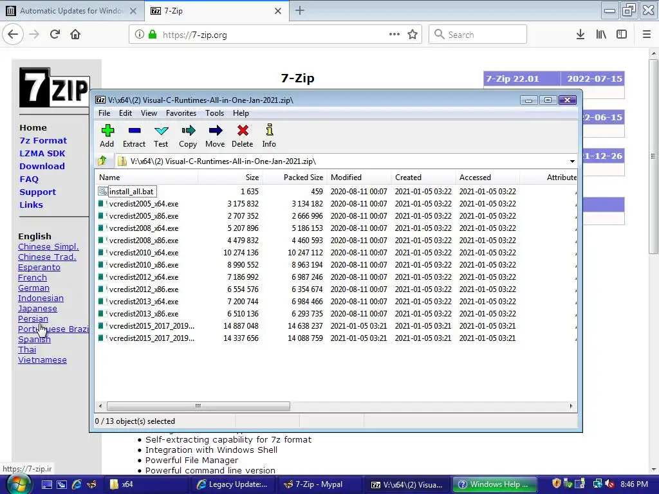The height and width of the screenshot is (494, 659).
Task: Click the Copy toolbar icon
Action: [188, 136]
